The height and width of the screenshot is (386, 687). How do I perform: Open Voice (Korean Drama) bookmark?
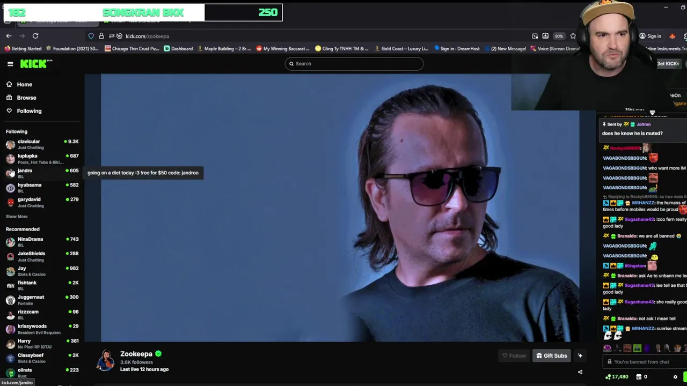pos(555,49)
